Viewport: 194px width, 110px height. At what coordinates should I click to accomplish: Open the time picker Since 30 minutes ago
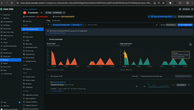pos(162,17)
